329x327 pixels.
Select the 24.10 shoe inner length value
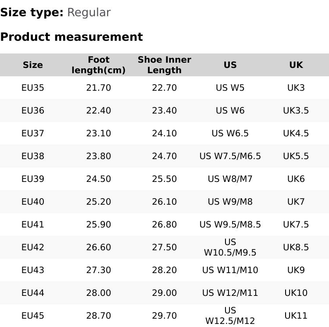[x=164, y=133]
